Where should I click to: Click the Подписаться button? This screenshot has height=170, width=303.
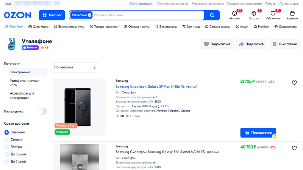(x=217, y=44)
